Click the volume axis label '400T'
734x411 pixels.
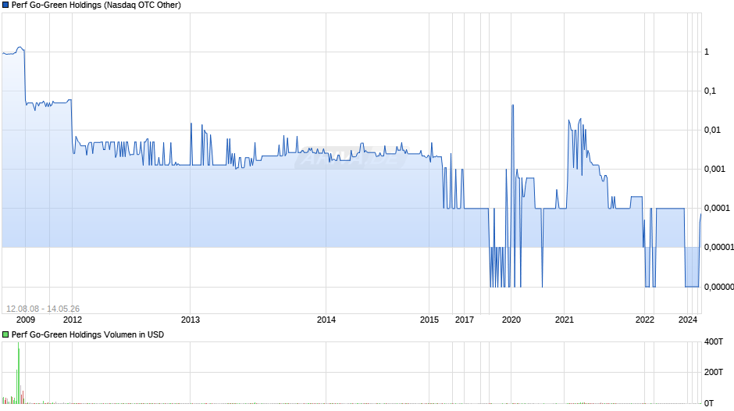714,342
